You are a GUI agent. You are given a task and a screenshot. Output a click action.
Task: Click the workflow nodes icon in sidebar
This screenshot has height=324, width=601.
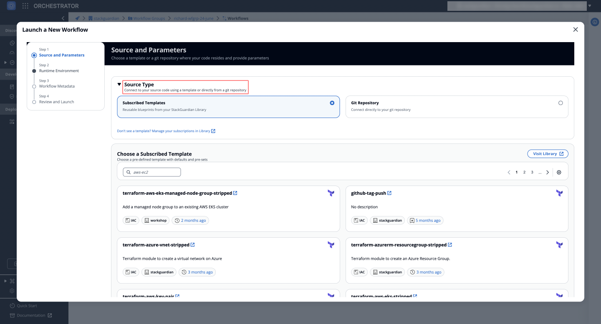(x=12, y=122)
